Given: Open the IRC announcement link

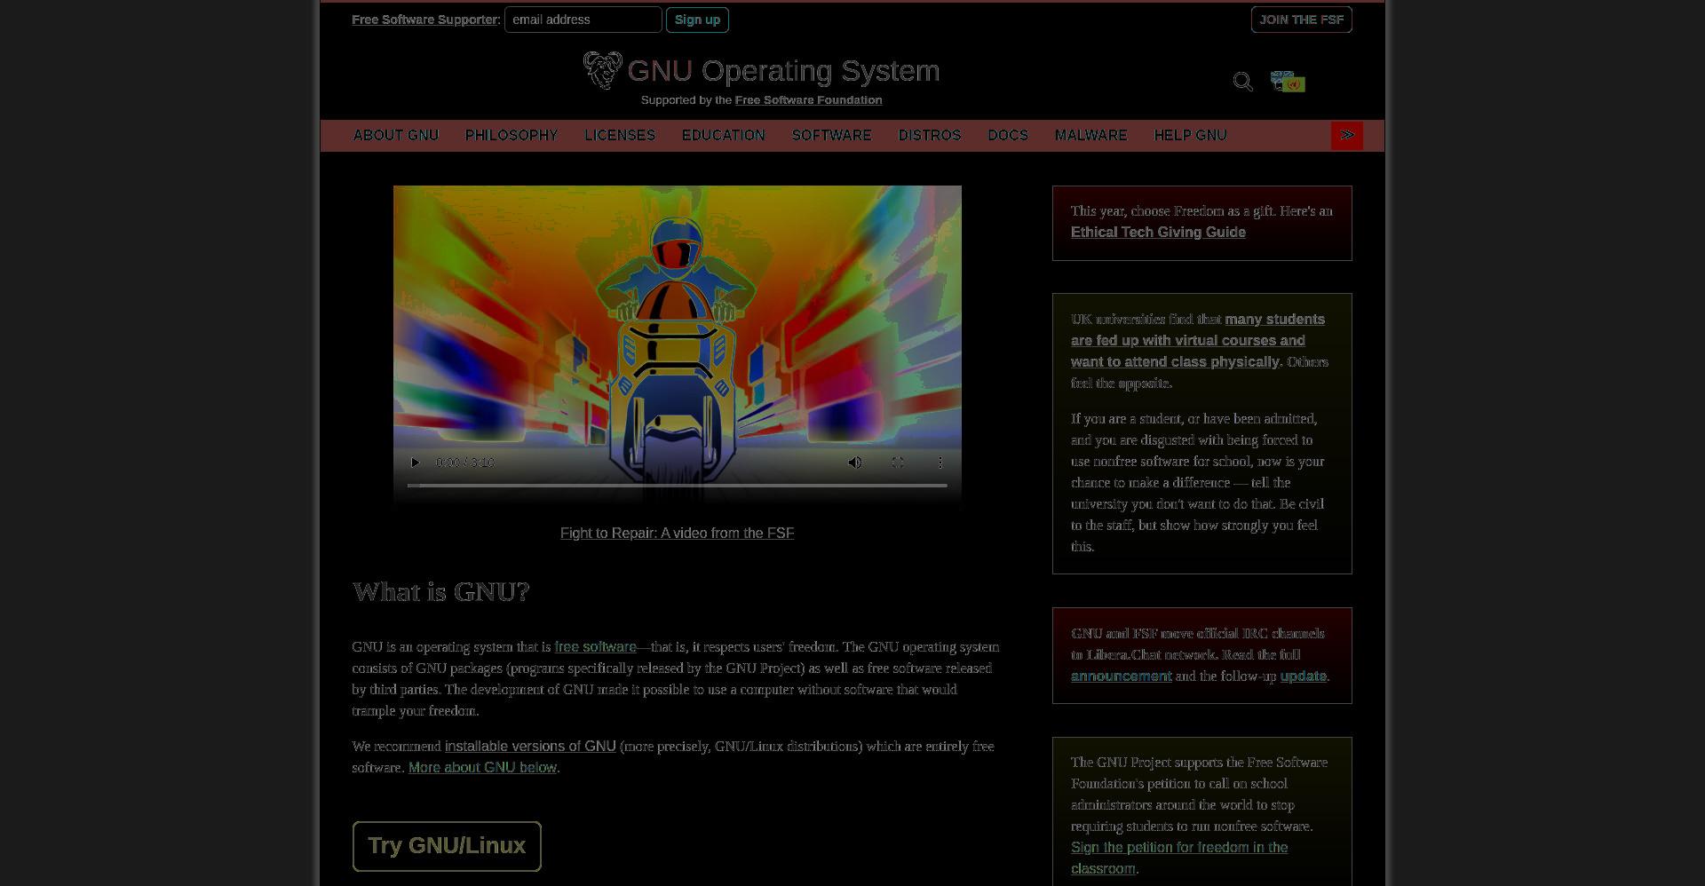Looking at the screenshot, I should [1121, 676].
